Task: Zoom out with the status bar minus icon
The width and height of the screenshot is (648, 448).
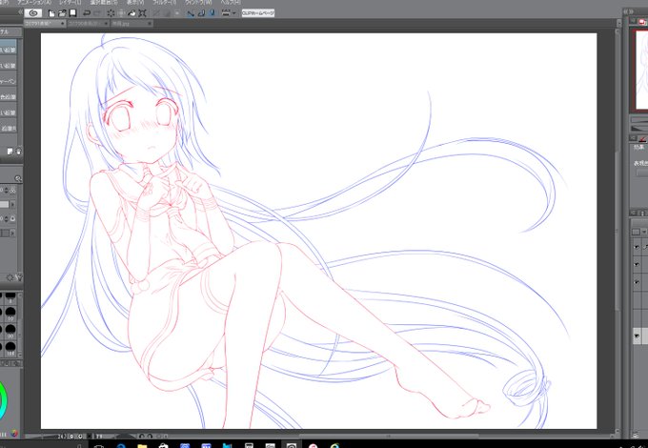Action: click(x=71, y=436)
